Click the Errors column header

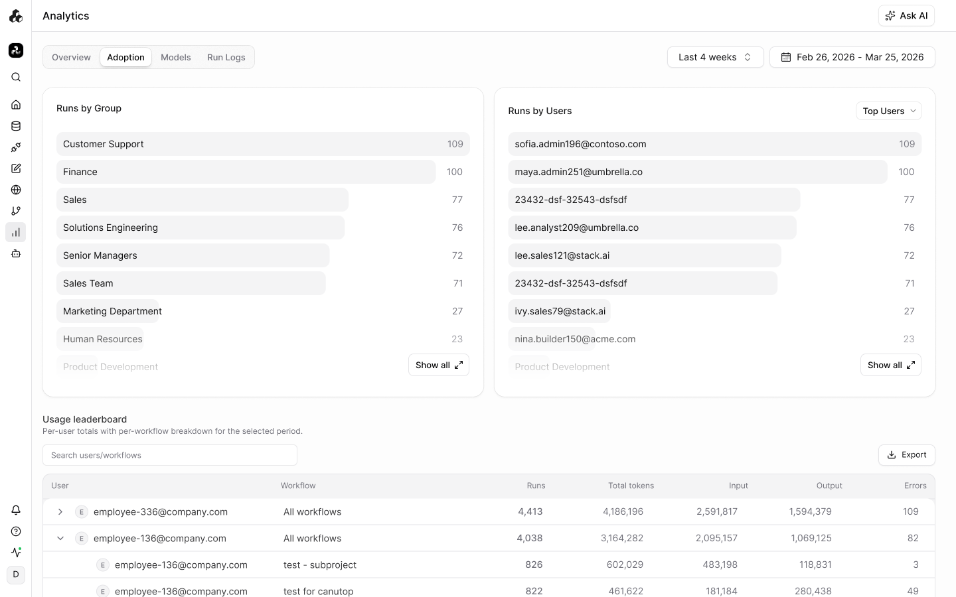[x=916, y=486]
